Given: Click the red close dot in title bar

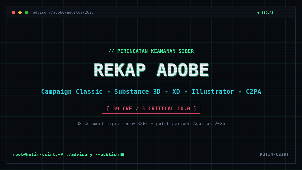Looking at the screenshot, I should (x=13, y=12).
